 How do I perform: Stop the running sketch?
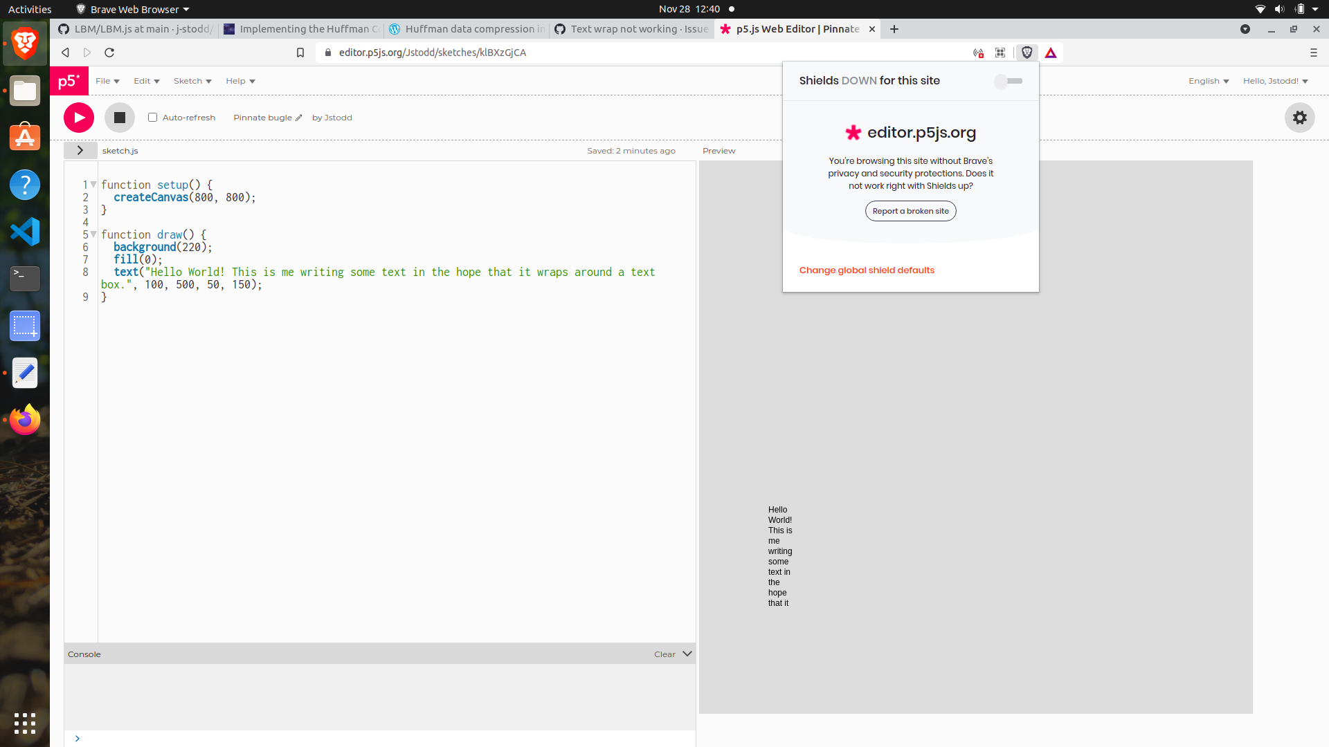[119, 117]
